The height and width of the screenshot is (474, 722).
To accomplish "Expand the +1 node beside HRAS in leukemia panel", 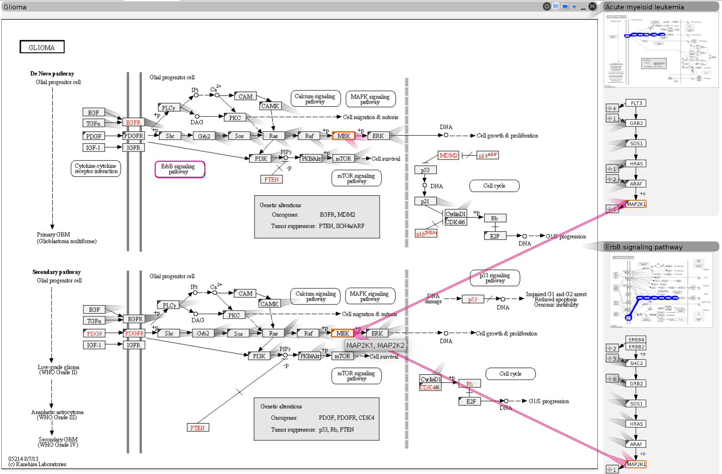I will [x=612, y=169].
